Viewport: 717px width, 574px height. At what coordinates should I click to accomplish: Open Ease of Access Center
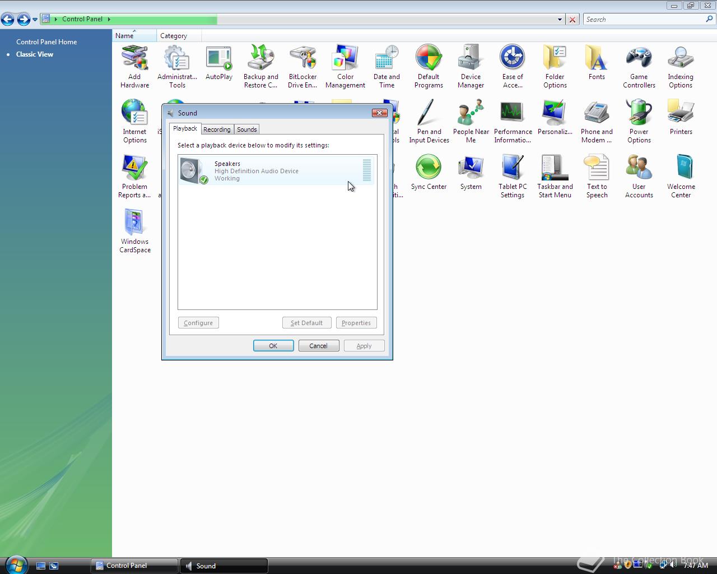pos(513,67)
